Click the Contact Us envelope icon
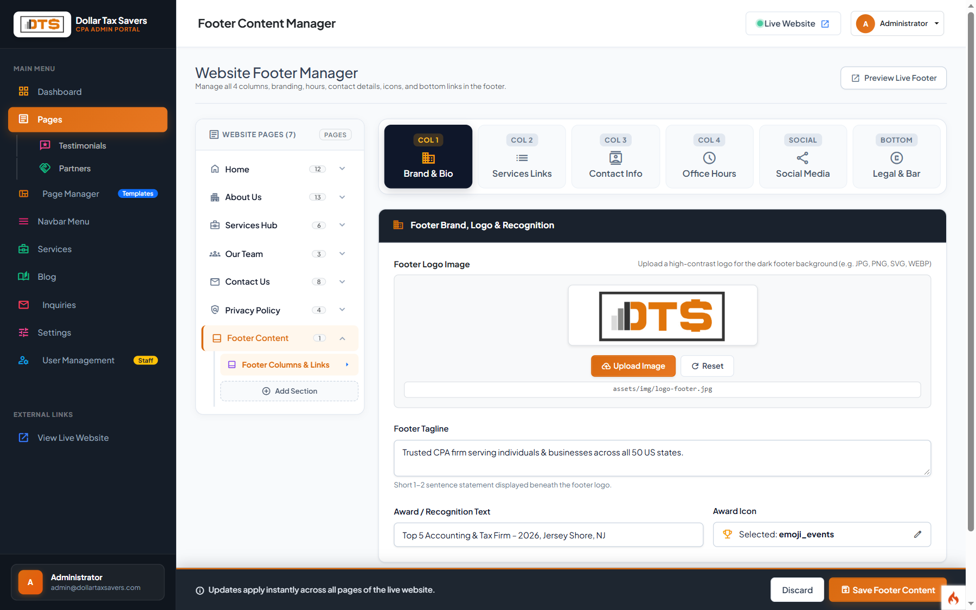Screen dimensions: 976x610 coord(215,282)
